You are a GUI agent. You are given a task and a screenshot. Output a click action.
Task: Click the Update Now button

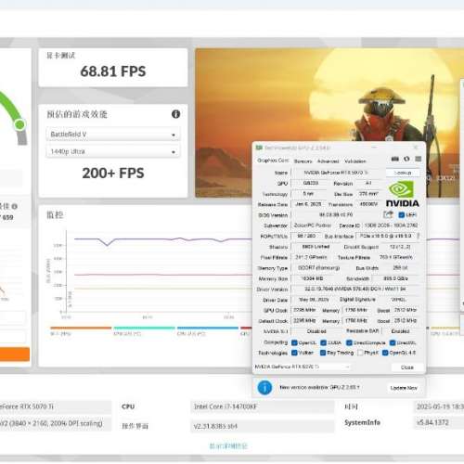[404, 388]
